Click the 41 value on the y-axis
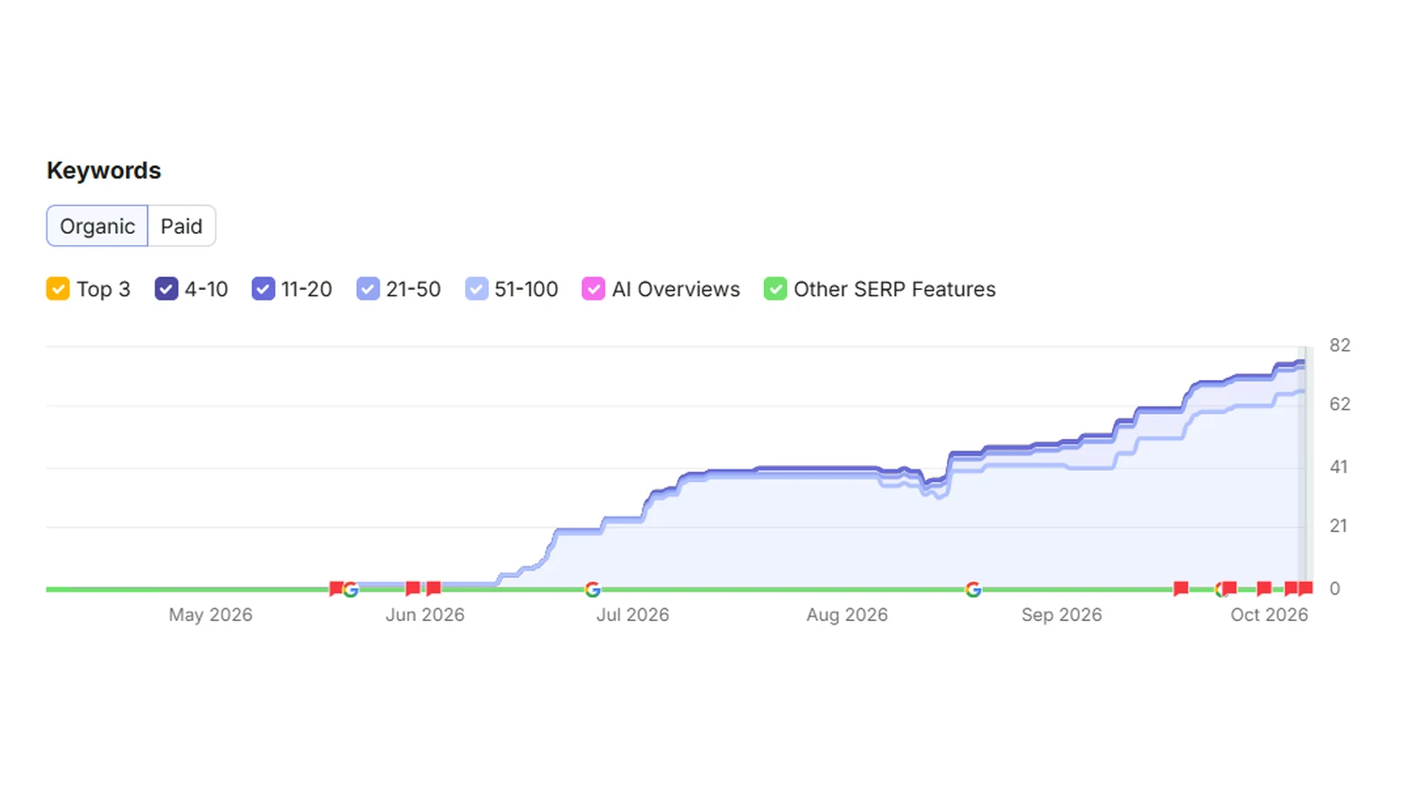The image size is (1428, 803). coord(1339,467)
